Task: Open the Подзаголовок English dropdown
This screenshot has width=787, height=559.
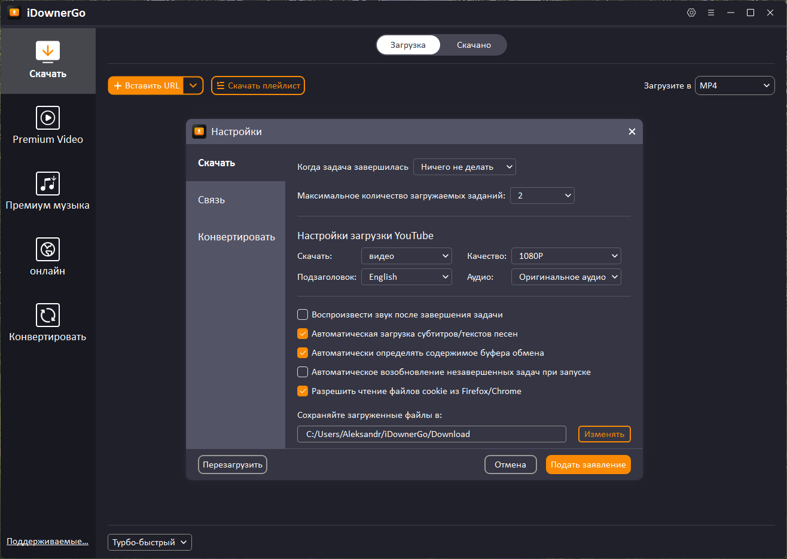Action: tap(407, 277)
